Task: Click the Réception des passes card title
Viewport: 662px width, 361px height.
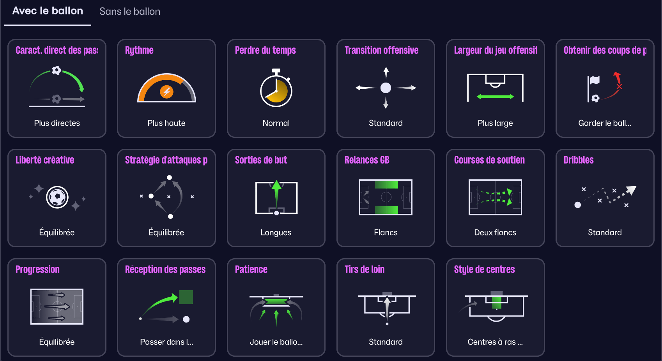Action: point(165,269)
